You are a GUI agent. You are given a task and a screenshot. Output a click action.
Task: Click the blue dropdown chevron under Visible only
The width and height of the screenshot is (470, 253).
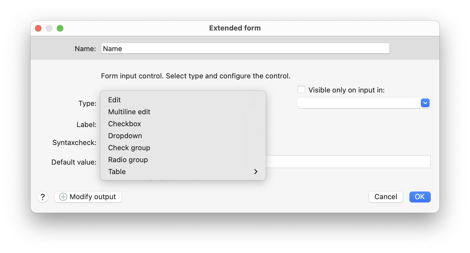pyautogui.click(x=425, y=103)
